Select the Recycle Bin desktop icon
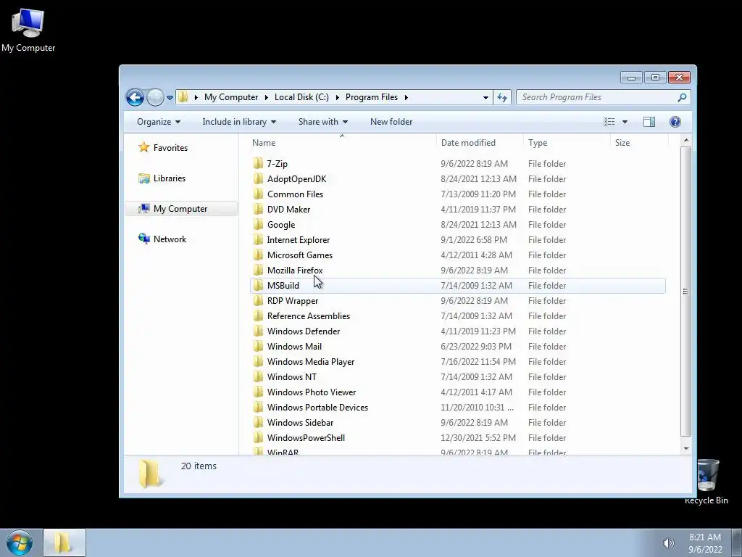Screen dimensions: 742x557 click(x=707, y=482)
